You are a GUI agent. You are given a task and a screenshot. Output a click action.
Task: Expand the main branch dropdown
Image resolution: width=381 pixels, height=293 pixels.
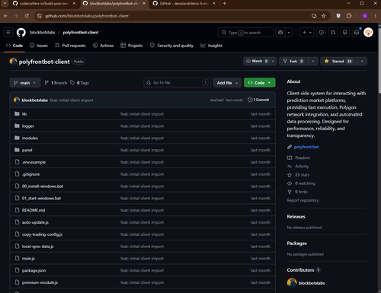pyautogui.click(x=25, y=83)
